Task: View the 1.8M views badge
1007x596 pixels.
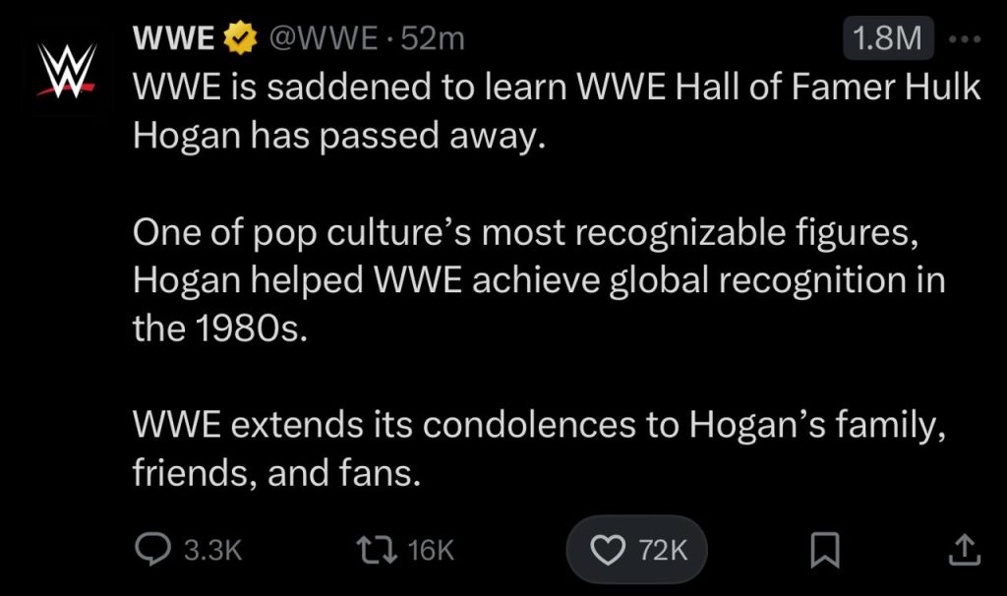Action: (x=888, y=38)
